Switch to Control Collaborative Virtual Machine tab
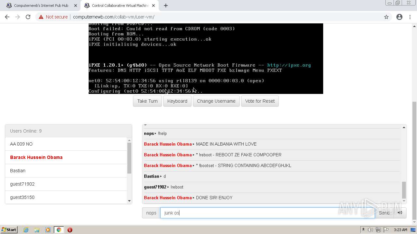The image size is (417, 234). tap(120, 6)
